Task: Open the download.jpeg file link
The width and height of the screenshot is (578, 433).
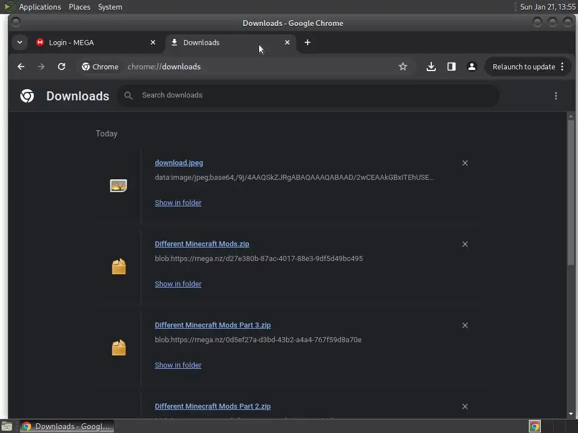Action: click(179, 163)
